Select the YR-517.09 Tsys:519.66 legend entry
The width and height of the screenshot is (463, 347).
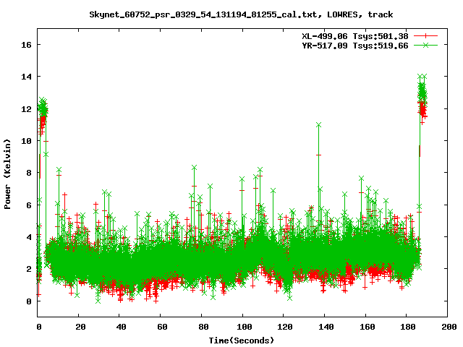point(355,46)
